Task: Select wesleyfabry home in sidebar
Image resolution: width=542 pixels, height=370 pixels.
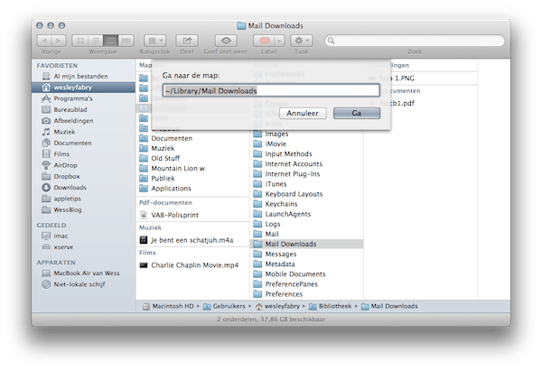Action: point(83,88)
